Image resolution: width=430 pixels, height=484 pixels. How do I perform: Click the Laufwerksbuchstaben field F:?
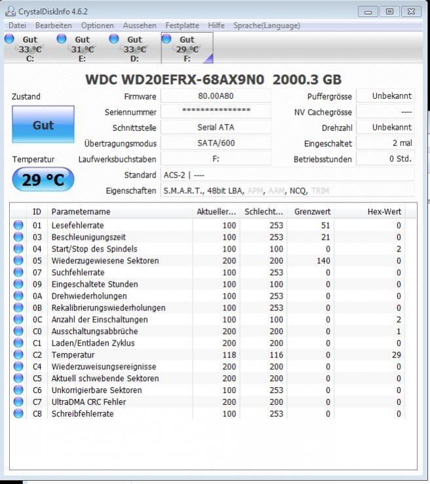click(x=216, y=158)
